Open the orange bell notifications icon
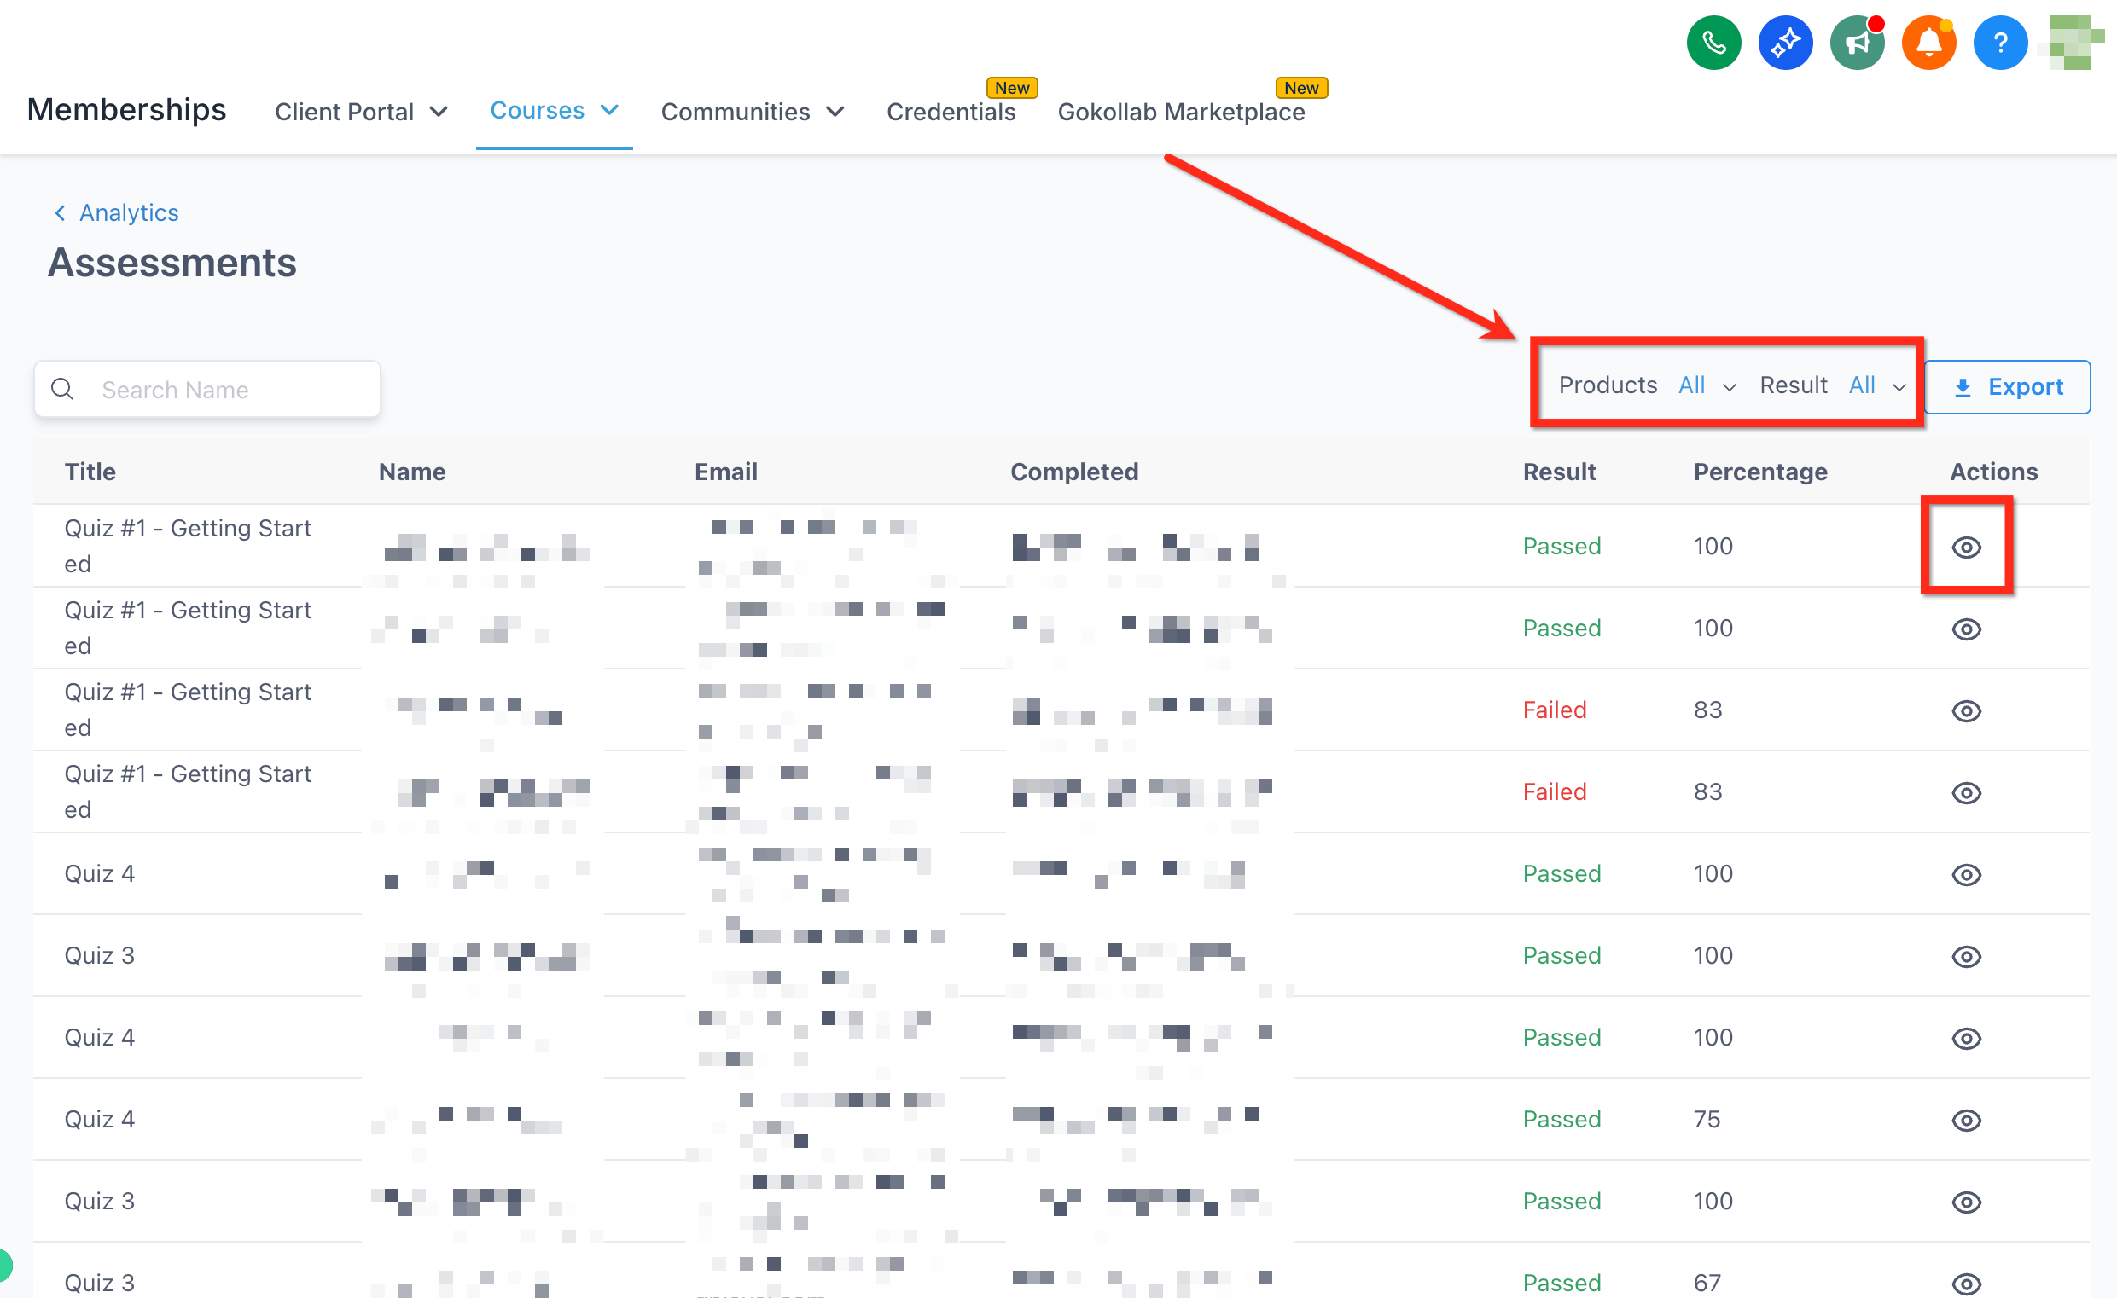Screen dimensions: 2117x1298 (x=1928, y=43)
